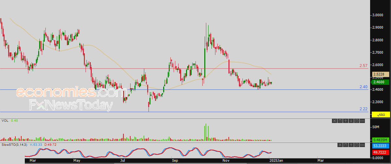Close the SlowSTO indicator panel
The height and width of the screenshot is (164, 391).
[x=340, y=145]
